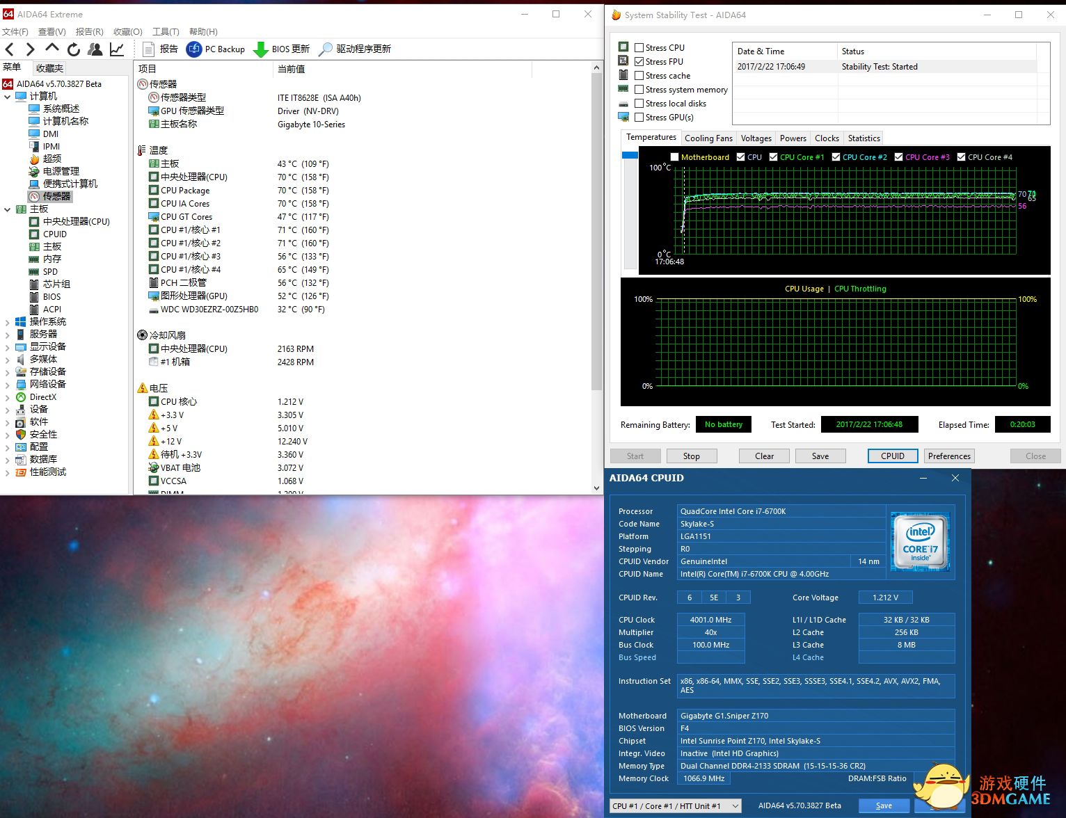The image size is (1066, 818).
Task: Click the forward navigation arrow in AIDA64 toolbar
Action: coord(30,49)
